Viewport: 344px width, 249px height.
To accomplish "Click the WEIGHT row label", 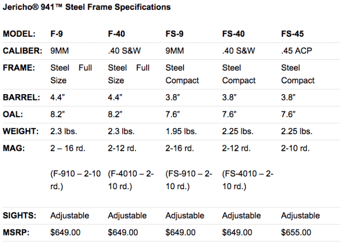I will (21, 131).
